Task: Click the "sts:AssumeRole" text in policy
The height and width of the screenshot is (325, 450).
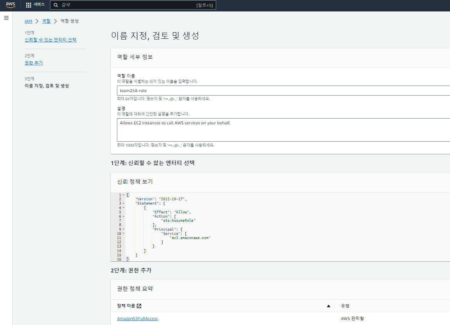Action: point(178,221)
